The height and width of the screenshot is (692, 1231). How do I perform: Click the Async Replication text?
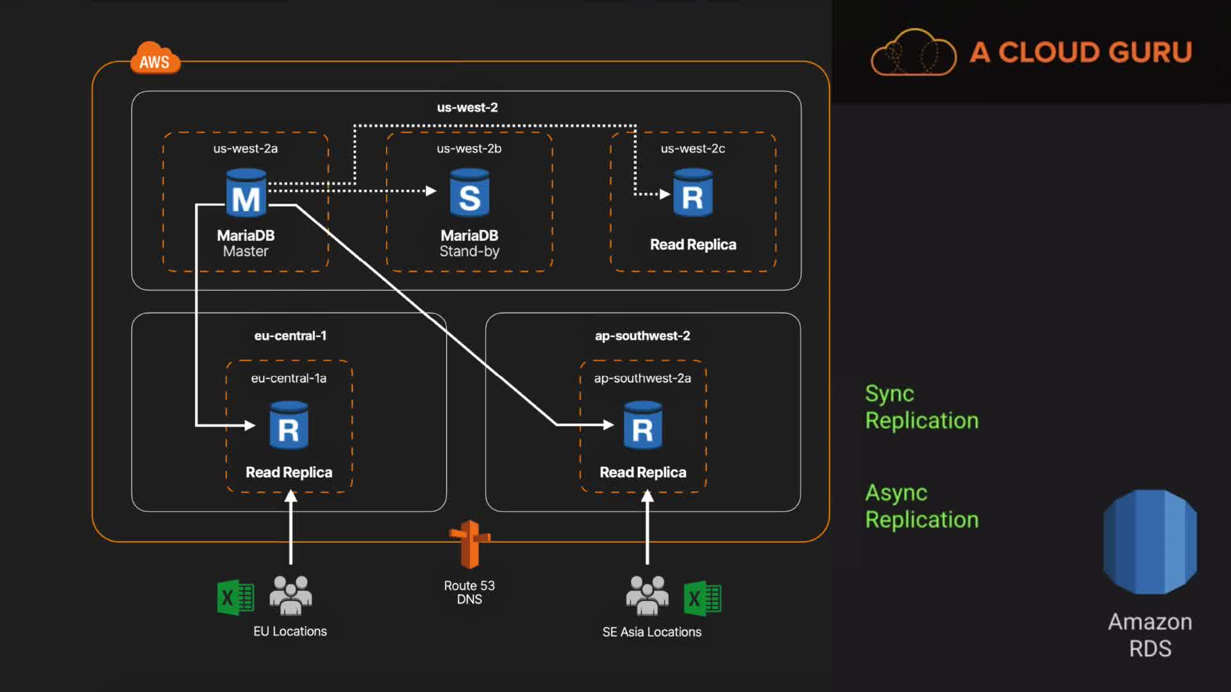click(921, 506)
